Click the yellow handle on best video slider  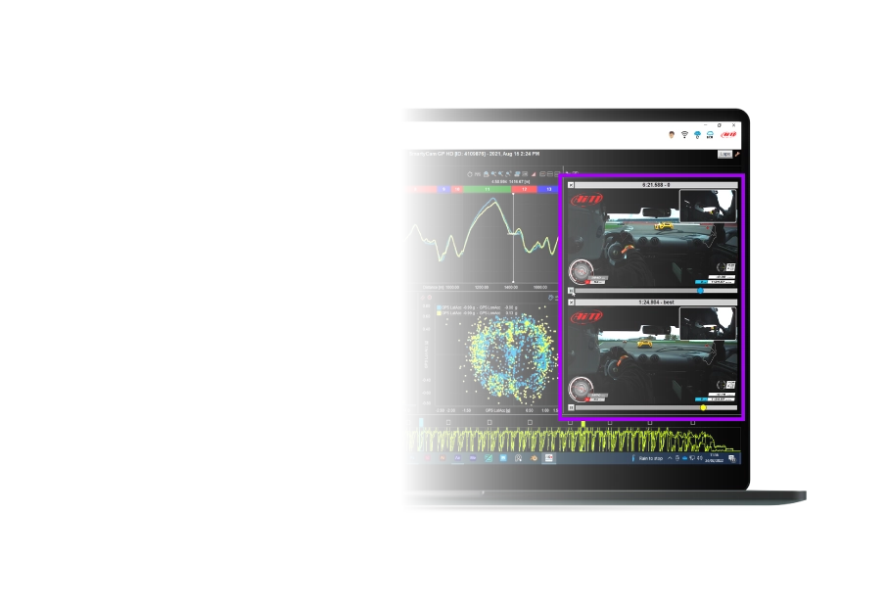[703, 407]
